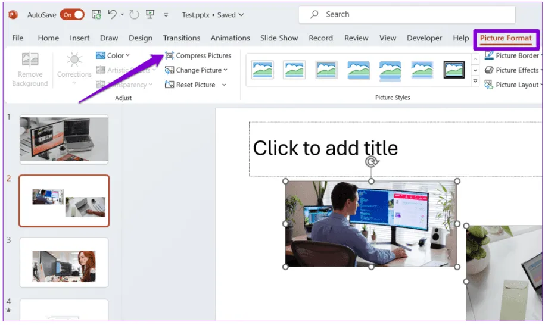Viewport: 545px width, 325px height.
Task: Open Picture Border dropdown
Action: (x=513, y=55)
